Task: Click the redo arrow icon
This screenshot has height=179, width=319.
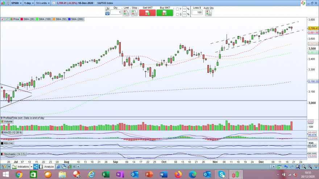Action: (292, 167)
